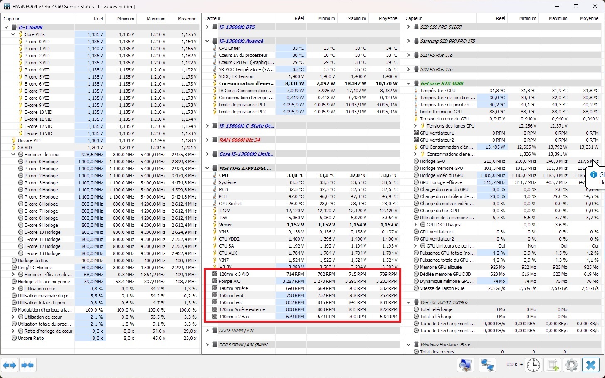Viewport: 605px width, 378px height.
Task: Select the Vcore sensor row
Action: 225,225
